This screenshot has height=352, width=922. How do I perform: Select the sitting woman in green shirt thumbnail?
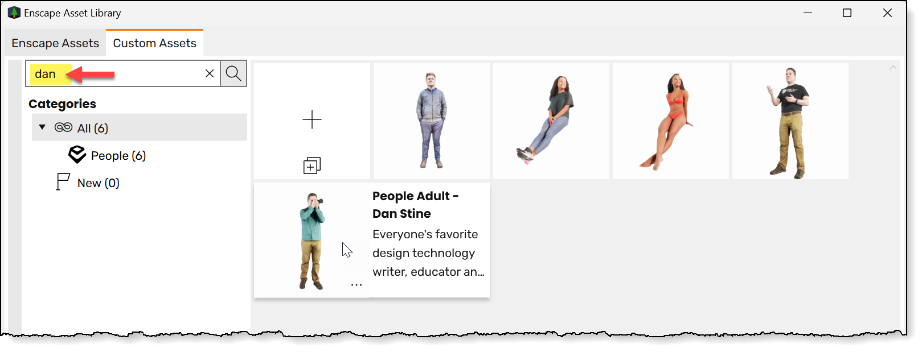coord(551,121)
